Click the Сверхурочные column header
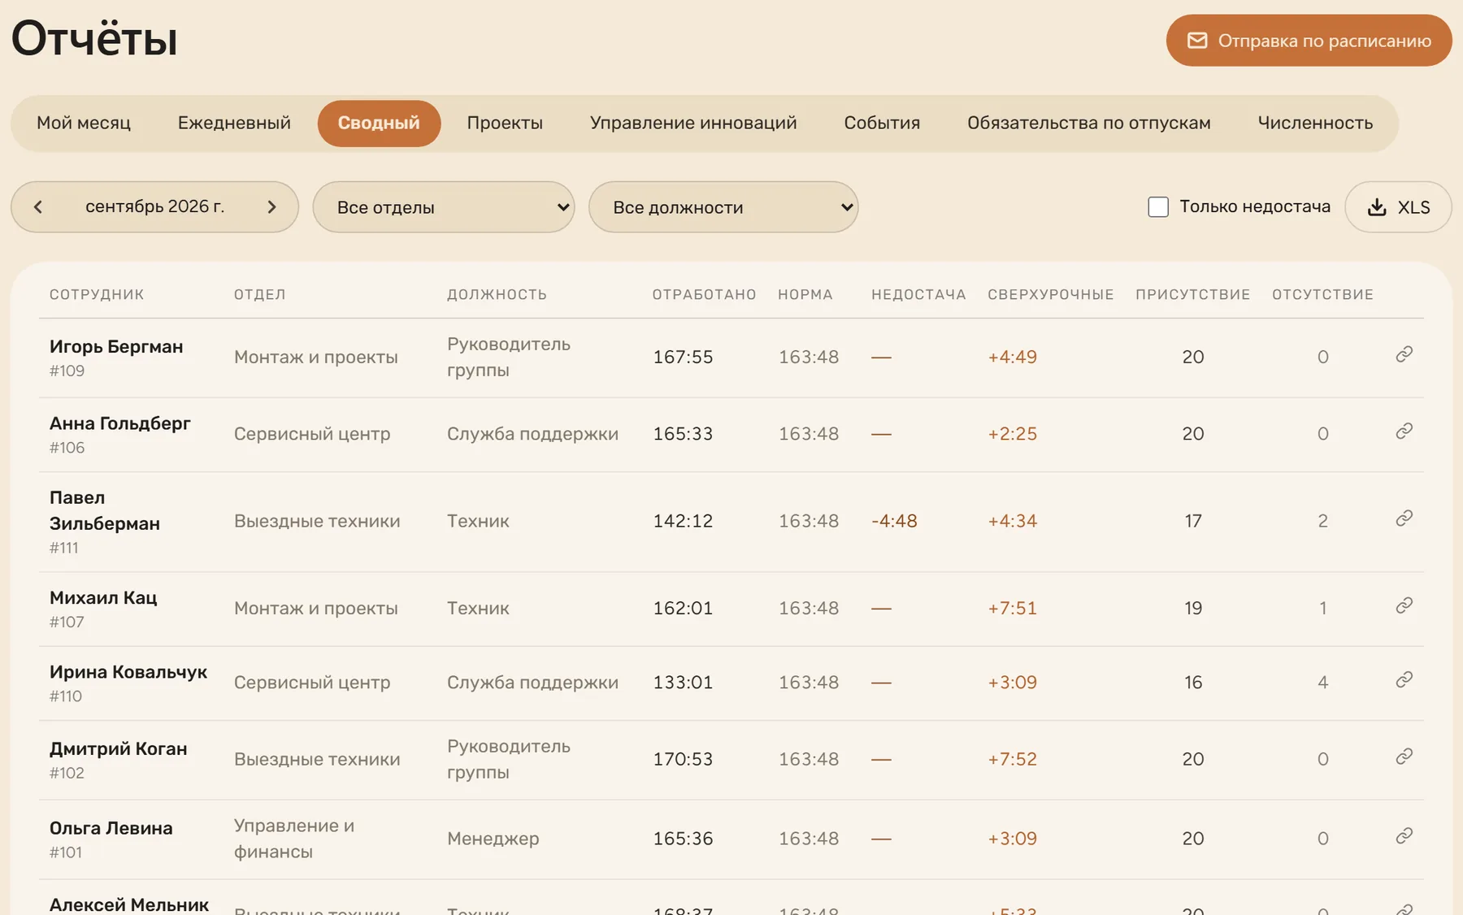The height and width of the screenshot is (915, 1463). click(1051, 294)
